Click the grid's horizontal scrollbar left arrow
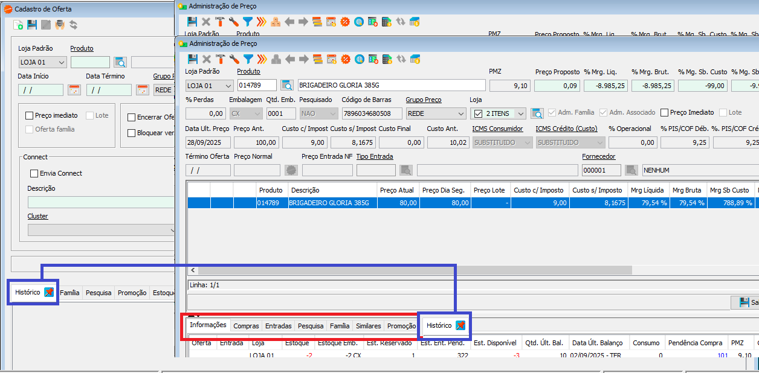Image resolution: width=759 pixels, height=373 pixels. click(x=193, y=270)
